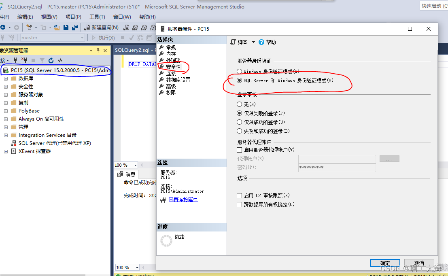
Task: Open the 脚本 script dropdown arrow
Action: pyautogui.click(x=253, y=42)
